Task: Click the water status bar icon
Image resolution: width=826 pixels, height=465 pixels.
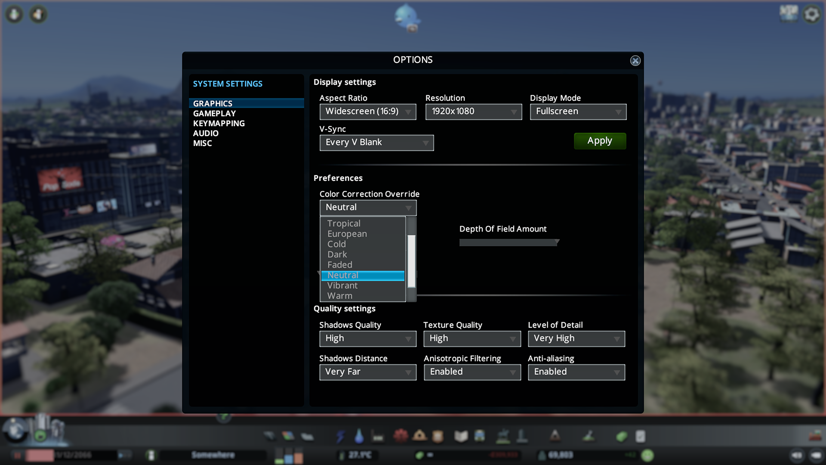Action: 359,436
